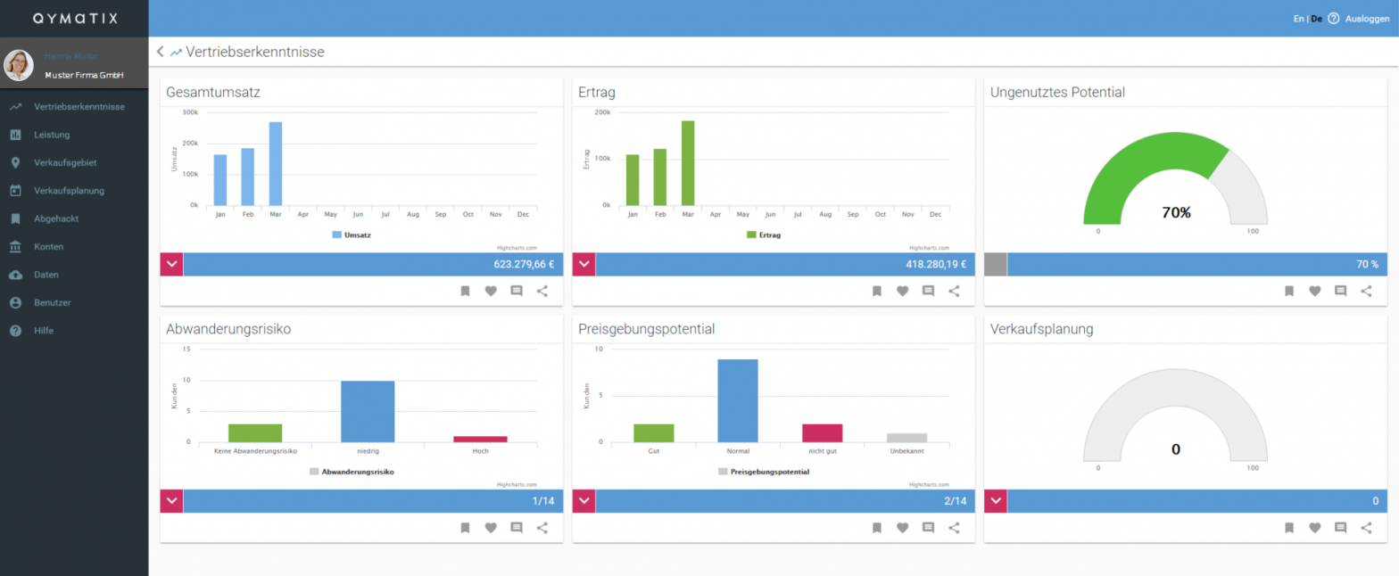The height and width of the screenshot is (576, 1399).
Task: Click heart icon on the Ertrag card
Action: [x=903, y=291]
